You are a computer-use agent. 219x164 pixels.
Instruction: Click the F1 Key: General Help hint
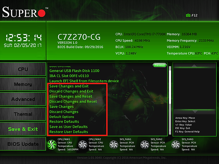[187, 132]
